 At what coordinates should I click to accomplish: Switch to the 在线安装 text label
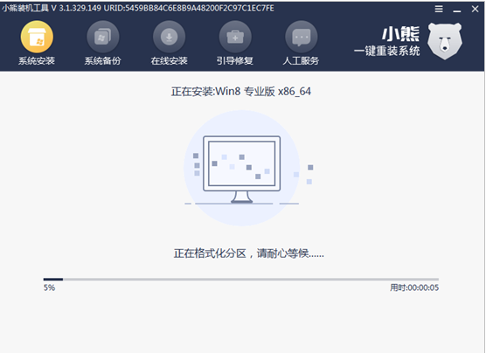(169, 61)
